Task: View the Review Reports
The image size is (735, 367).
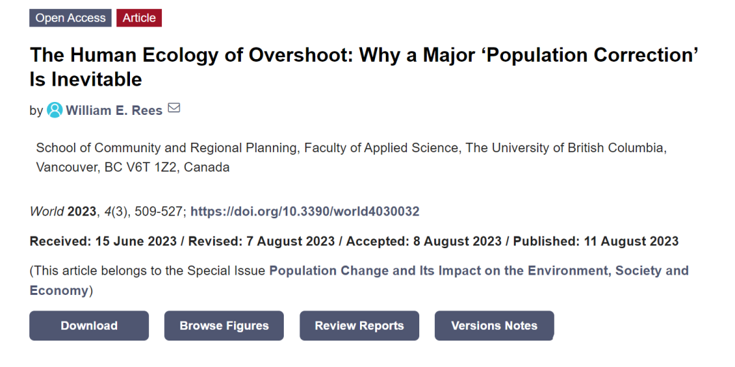Action: (x=359, y=326)
